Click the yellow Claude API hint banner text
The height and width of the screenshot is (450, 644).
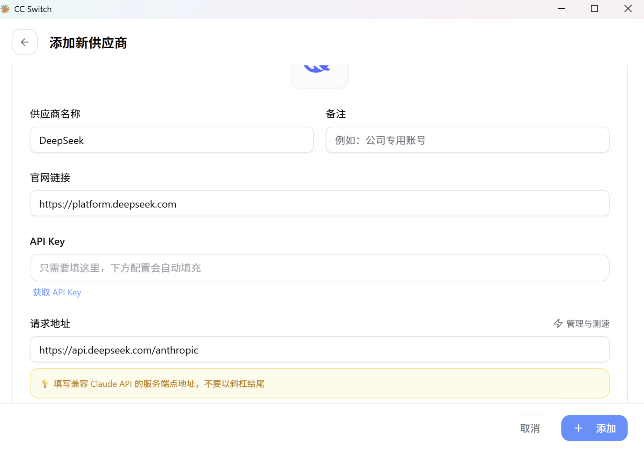(x=159, y=384)
